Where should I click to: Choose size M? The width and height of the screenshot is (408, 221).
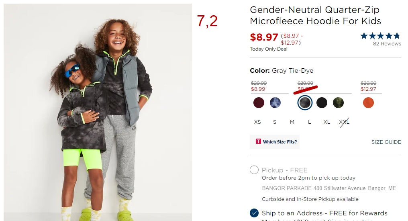[292, 122]
